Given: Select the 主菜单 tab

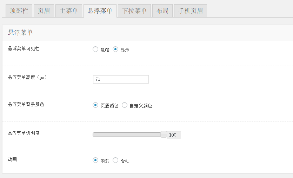Looking at the screenshot, I should (69, 11).
